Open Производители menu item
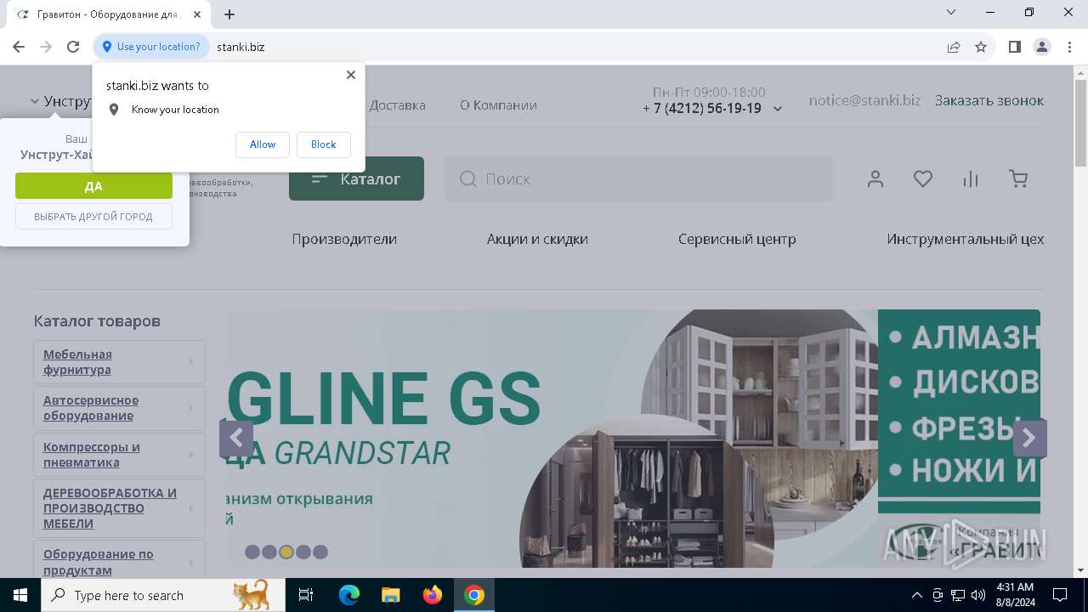 point(344,239)
